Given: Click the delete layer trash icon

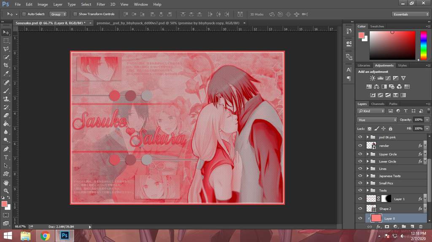Looking at the screenshot, I should pyautogui.click(x=421, y=226).
